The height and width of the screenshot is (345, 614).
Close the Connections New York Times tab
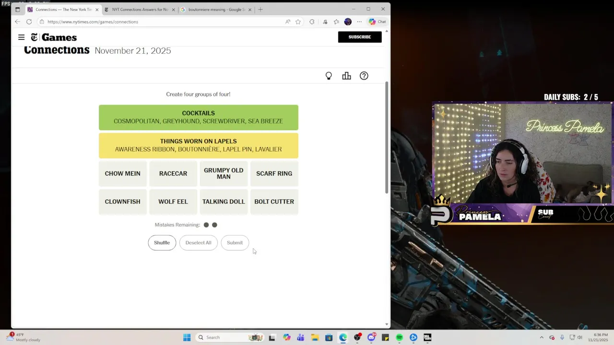click(x=96, y=10)
